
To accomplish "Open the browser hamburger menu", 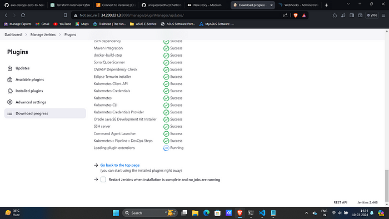I will coord(383,16).
